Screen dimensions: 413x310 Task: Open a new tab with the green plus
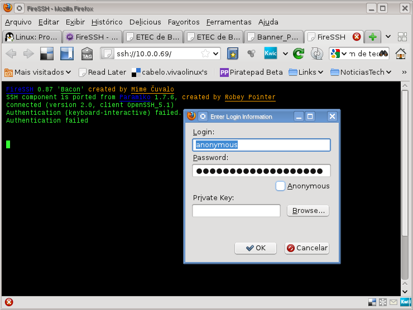tap(373, 37)
